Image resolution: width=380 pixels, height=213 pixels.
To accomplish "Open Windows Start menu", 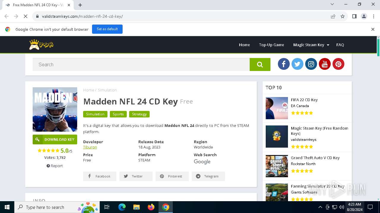I will (7, 207).
